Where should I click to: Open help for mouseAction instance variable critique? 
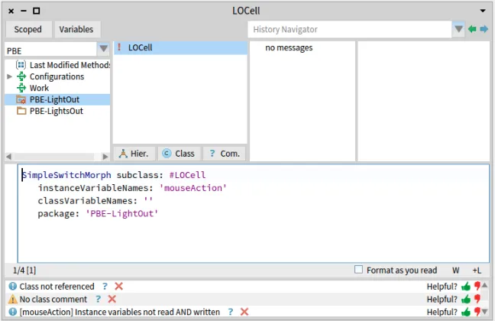pyautogui.click(x=231, y=312)
